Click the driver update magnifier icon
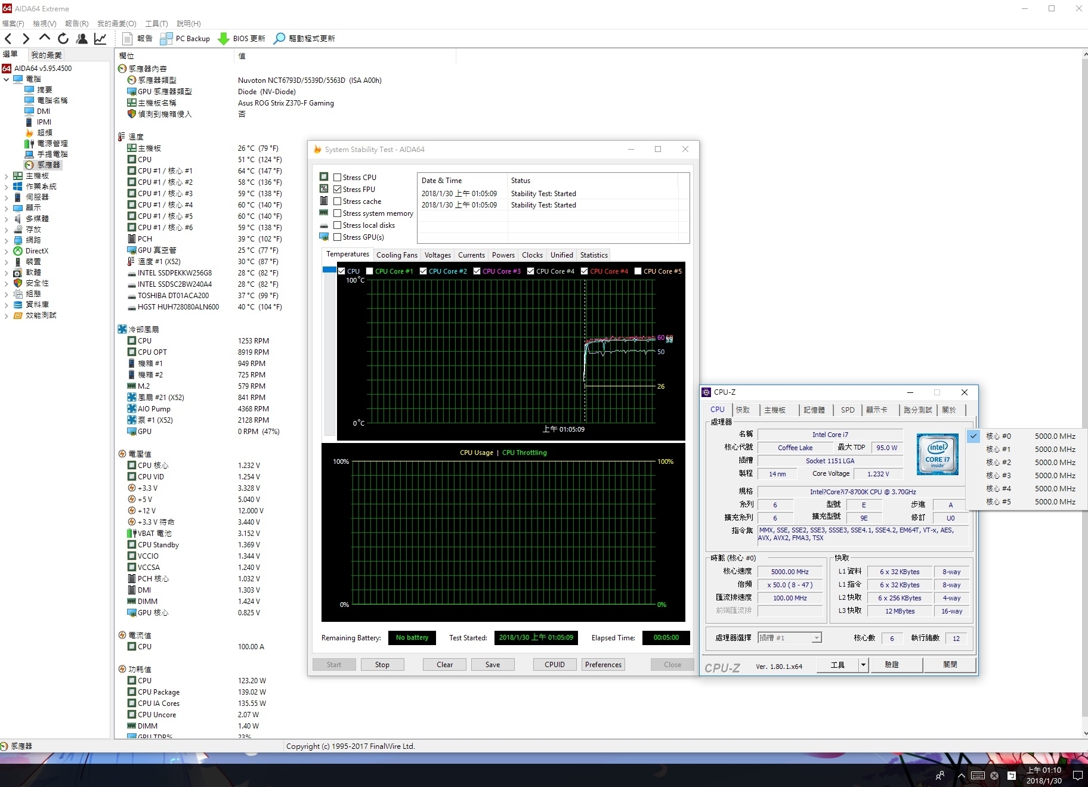 click(x=279, y=39)
